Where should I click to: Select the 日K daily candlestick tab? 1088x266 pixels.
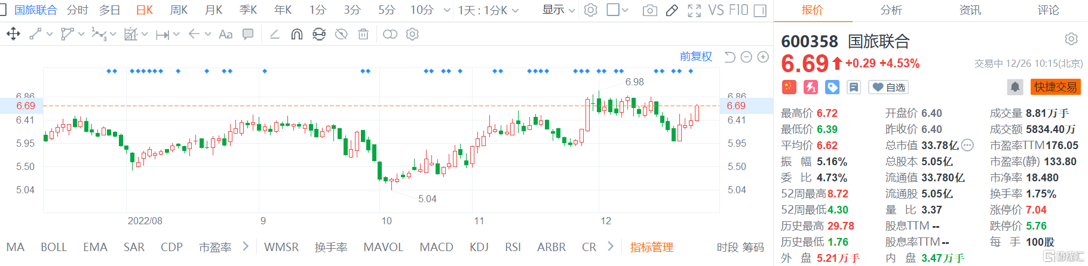coord(145,10)
